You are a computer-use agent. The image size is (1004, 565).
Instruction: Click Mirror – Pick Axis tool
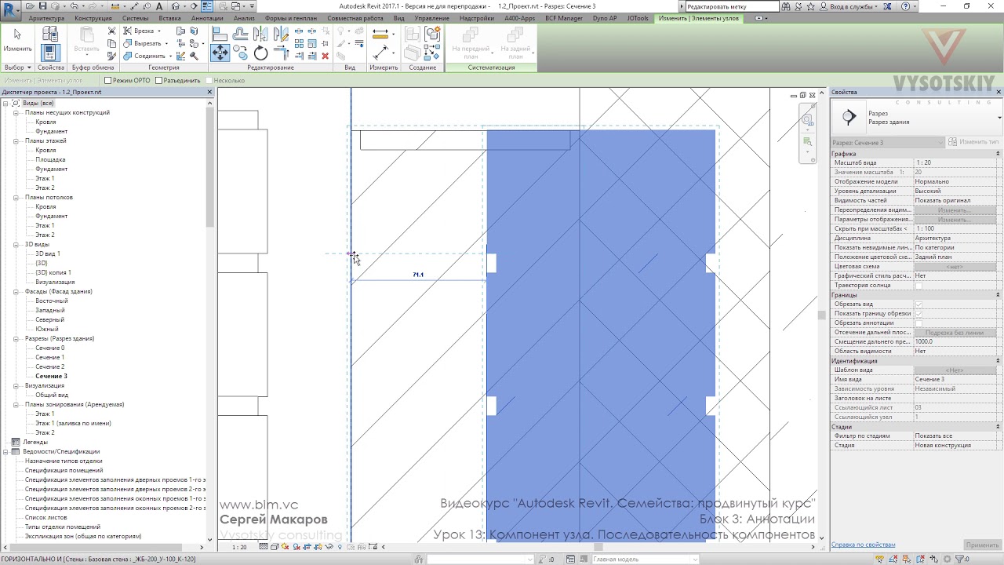(260, 34)
